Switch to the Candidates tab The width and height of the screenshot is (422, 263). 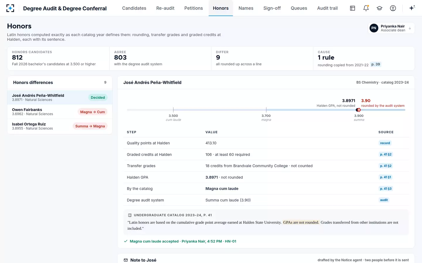(x=134, y=8)
